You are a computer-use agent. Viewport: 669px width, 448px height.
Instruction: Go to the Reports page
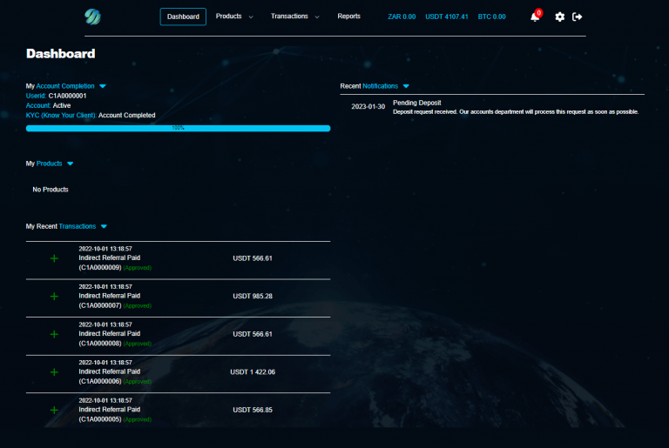(348, 17)
